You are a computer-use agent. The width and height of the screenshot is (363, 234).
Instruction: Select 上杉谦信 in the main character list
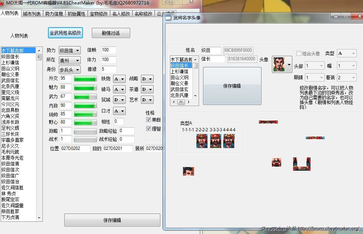pos(10,62)
